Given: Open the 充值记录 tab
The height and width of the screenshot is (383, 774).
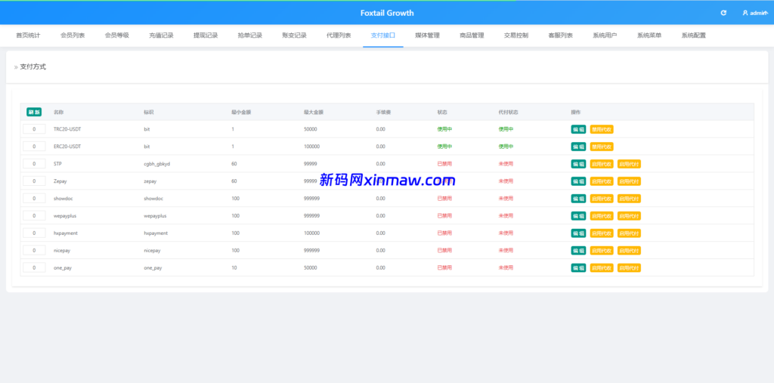Looking at the screenshot, I should coord(162,36).
